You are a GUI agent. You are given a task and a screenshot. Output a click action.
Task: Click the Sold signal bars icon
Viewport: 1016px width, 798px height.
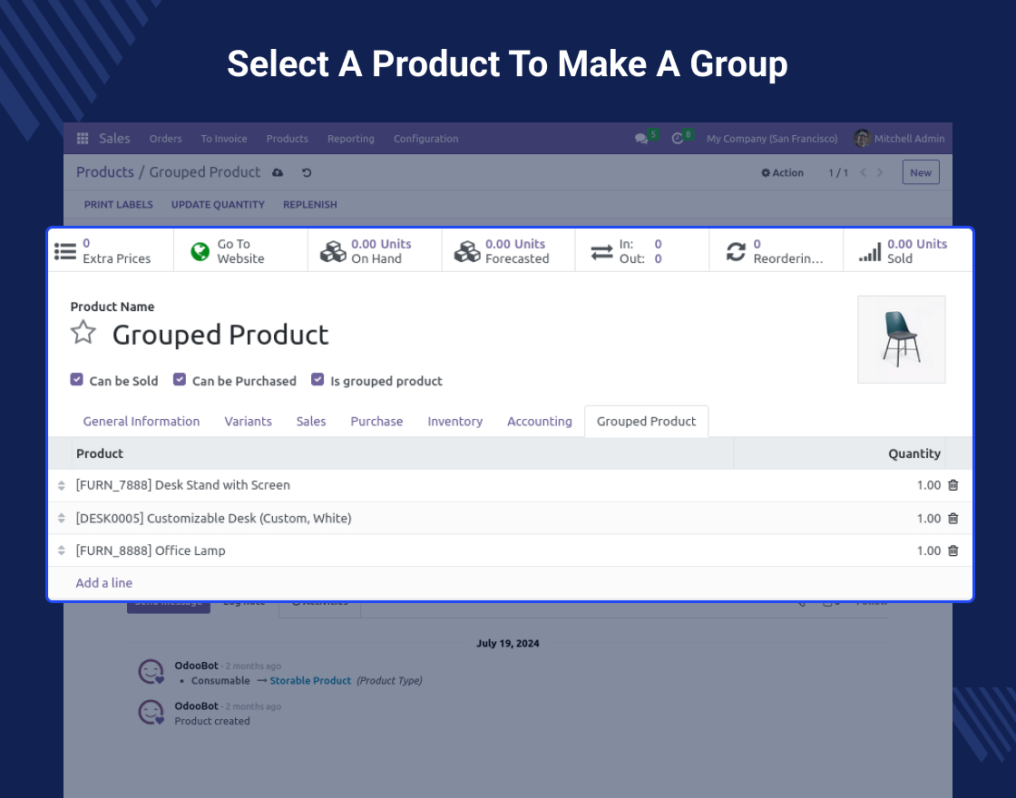pyautogui.click(x=870, y=251)
